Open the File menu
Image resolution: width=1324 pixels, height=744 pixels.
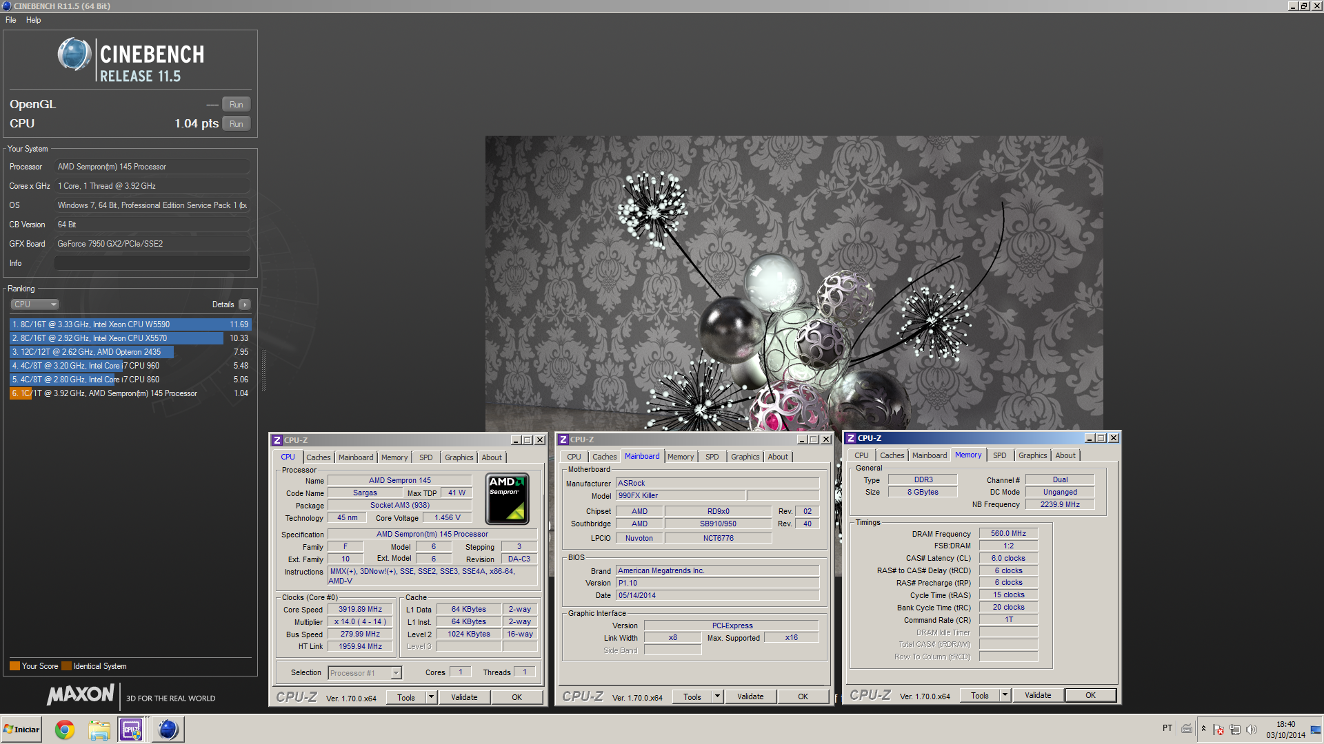point(11,20)
